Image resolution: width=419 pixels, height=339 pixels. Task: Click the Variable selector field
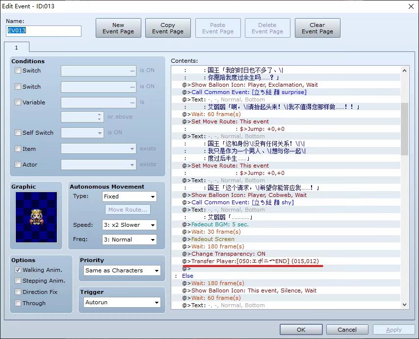tap(99, 103)
